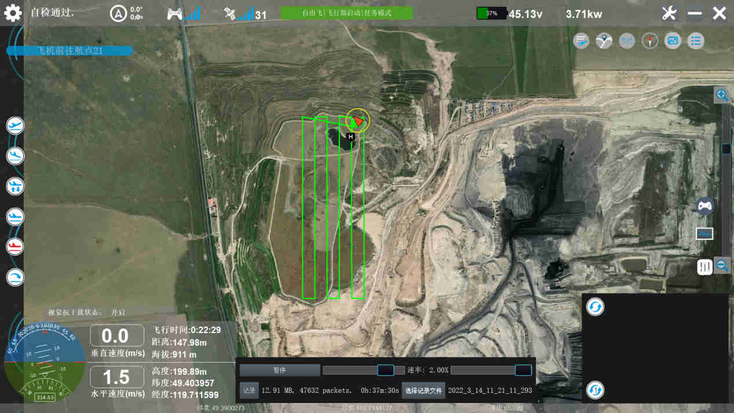The image size is (734, 413).
Task: Toggle the waveform chart panel icon
Action: point(704,233)
